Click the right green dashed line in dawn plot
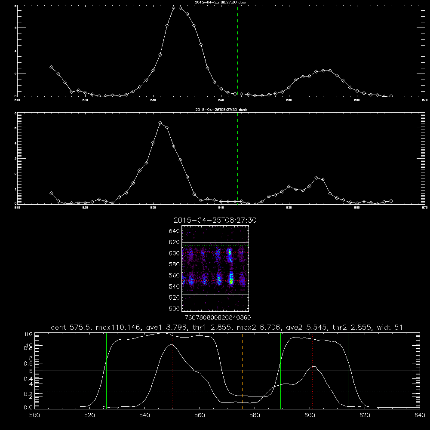Image resolution: width=430 pixels, height=430 pixels. [x=237, y=51]
